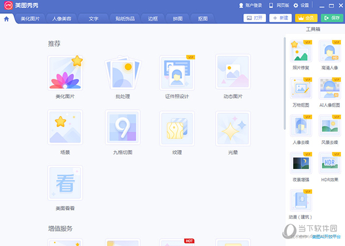Open the 设置 settings menu
Screen dimensions: 345x246
point(301,5)
